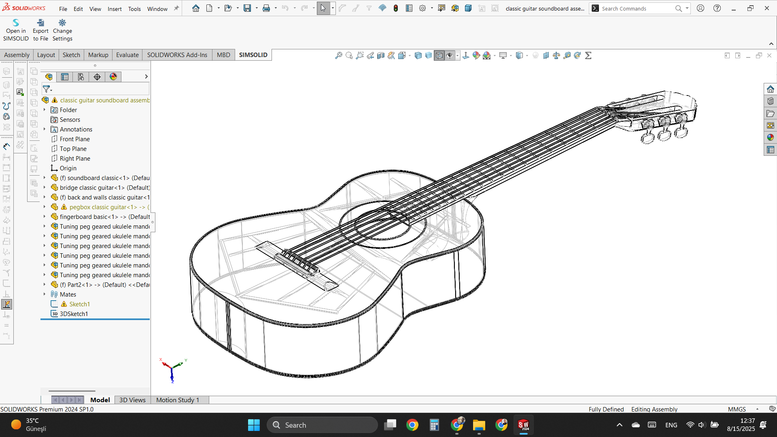This screenshot has height=437, width=777.
Task: Open the view orientation dropdown arrow
Action: 410,56
